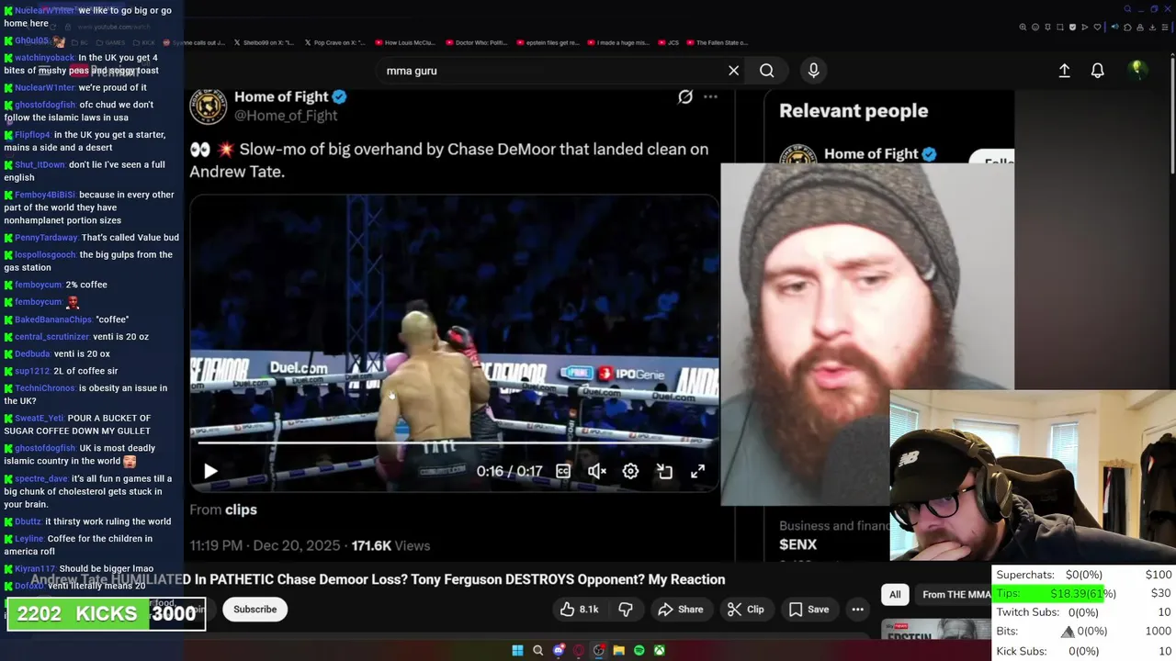Viewport: 1176px width, 661px height.
Task: Save the video to a playlist
Action: [x=808, y=610]
